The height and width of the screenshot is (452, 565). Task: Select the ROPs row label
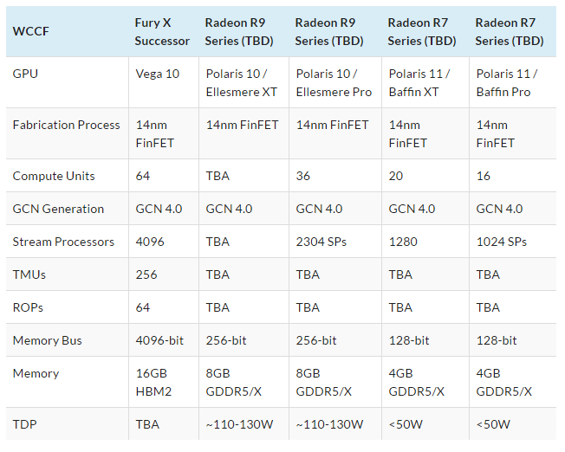(x=29, y=308)
